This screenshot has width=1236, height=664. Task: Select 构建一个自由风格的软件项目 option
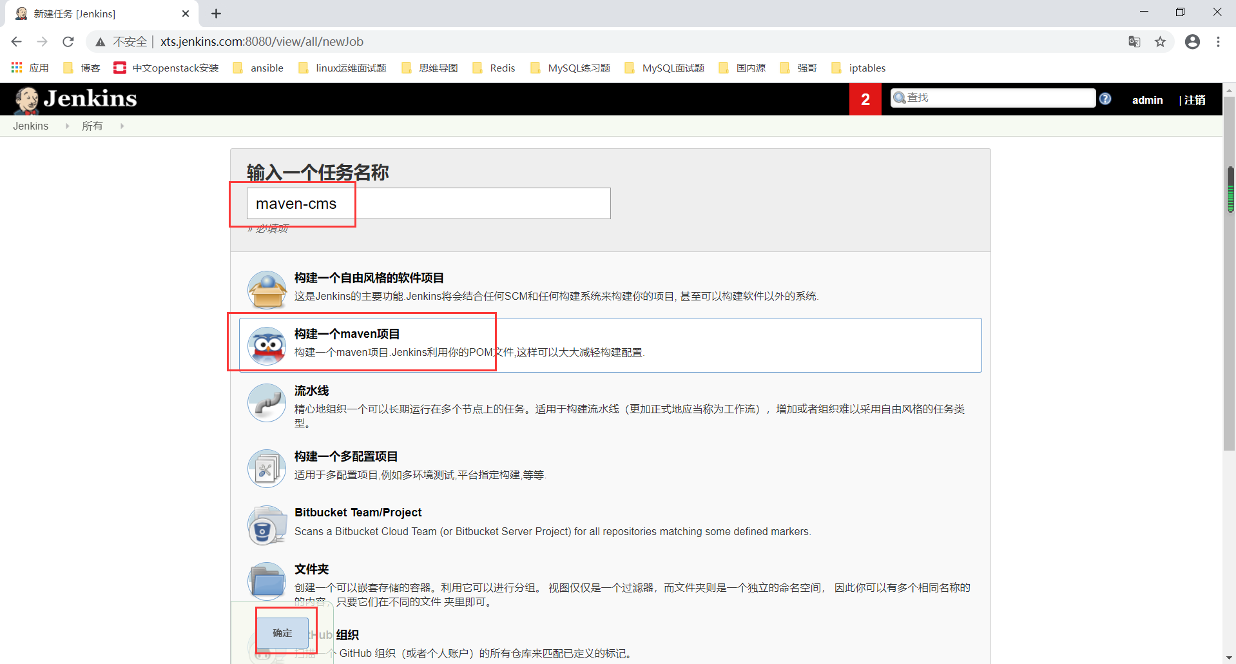(610, 289)
